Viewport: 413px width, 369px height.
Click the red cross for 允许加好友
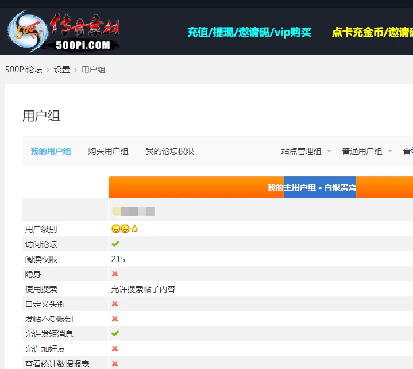[115, 349]
